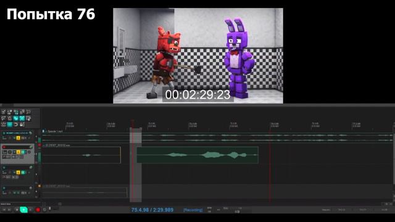Toggle the item grouping toolbar button
This screenshot has width=395, height=222.
[22, 118]
